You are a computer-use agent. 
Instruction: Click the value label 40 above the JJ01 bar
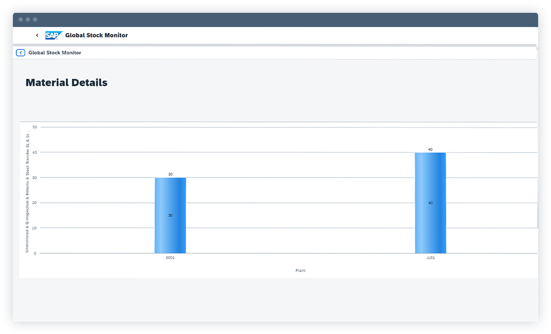tap(431, 149)
